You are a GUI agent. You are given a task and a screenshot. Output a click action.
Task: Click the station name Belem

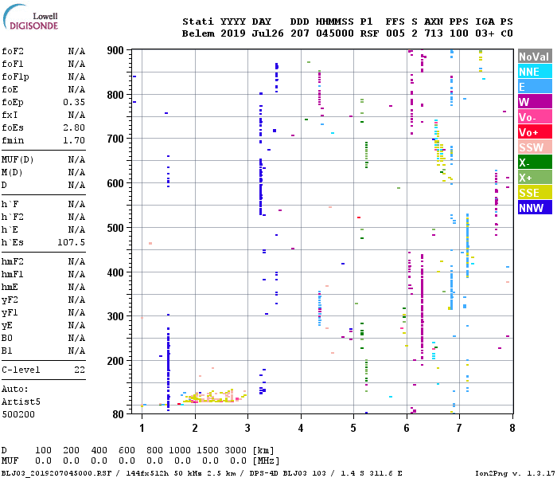(198, 33)
